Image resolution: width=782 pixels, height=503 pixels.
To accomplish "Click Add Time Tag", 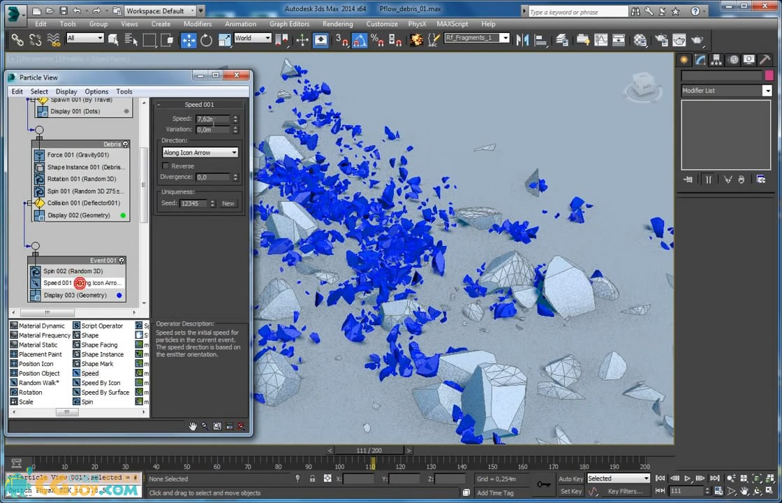I will [495, 493].
